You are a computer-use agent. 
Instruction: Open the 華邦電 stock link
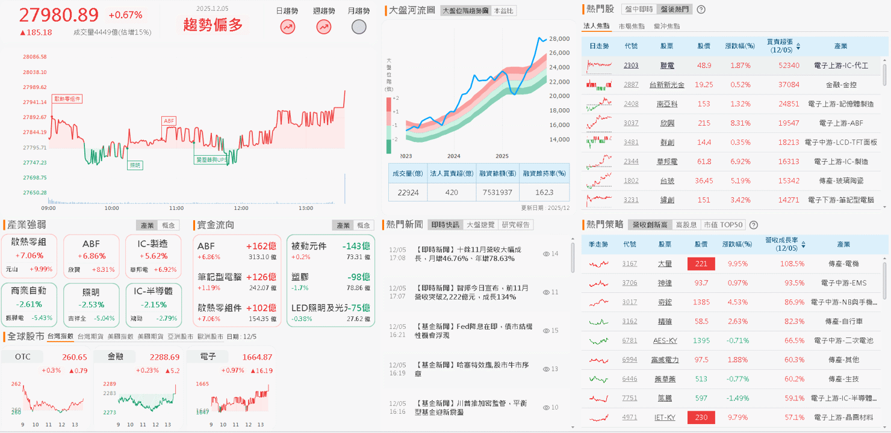(x=666, y=162)
